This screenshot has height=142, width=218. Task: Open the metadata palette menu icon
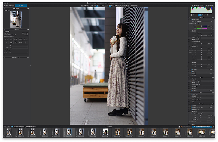pyautogui.click(x=28, y=30)
